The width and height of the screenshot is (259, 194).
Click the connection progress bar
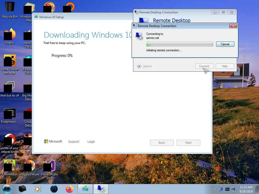click(x=180, y=44)
